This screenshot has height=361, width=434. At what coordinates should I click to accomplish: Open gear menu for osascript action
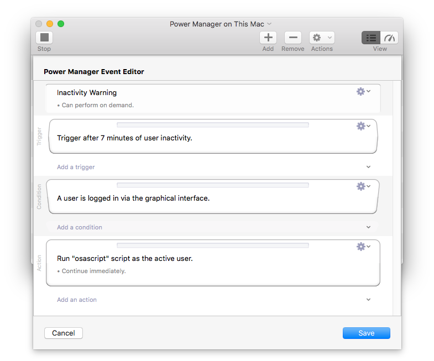click(363, 247)
